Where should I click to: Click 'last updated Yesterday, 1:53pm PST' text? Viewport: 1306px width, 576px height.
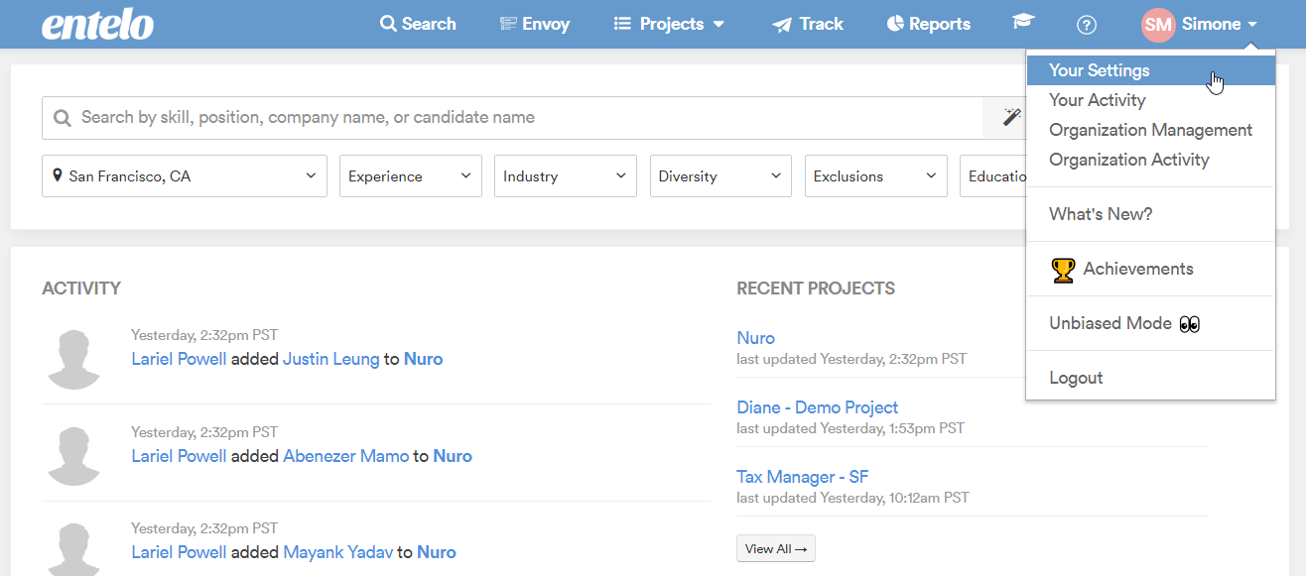pyautogui.click(x=850, y=428)
